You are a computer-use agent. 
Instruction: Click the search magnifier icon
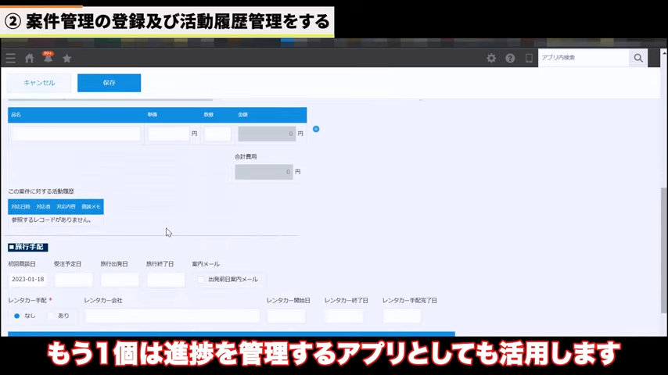[638, 58]
